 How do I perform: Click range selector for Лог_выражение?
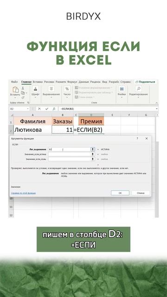[x=93, y=149]
